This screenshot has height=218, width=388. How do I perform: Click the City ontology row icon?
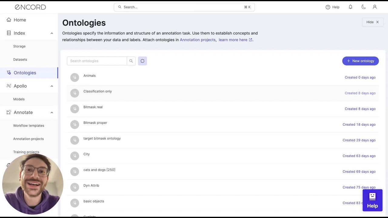click(x=75, y=156)
